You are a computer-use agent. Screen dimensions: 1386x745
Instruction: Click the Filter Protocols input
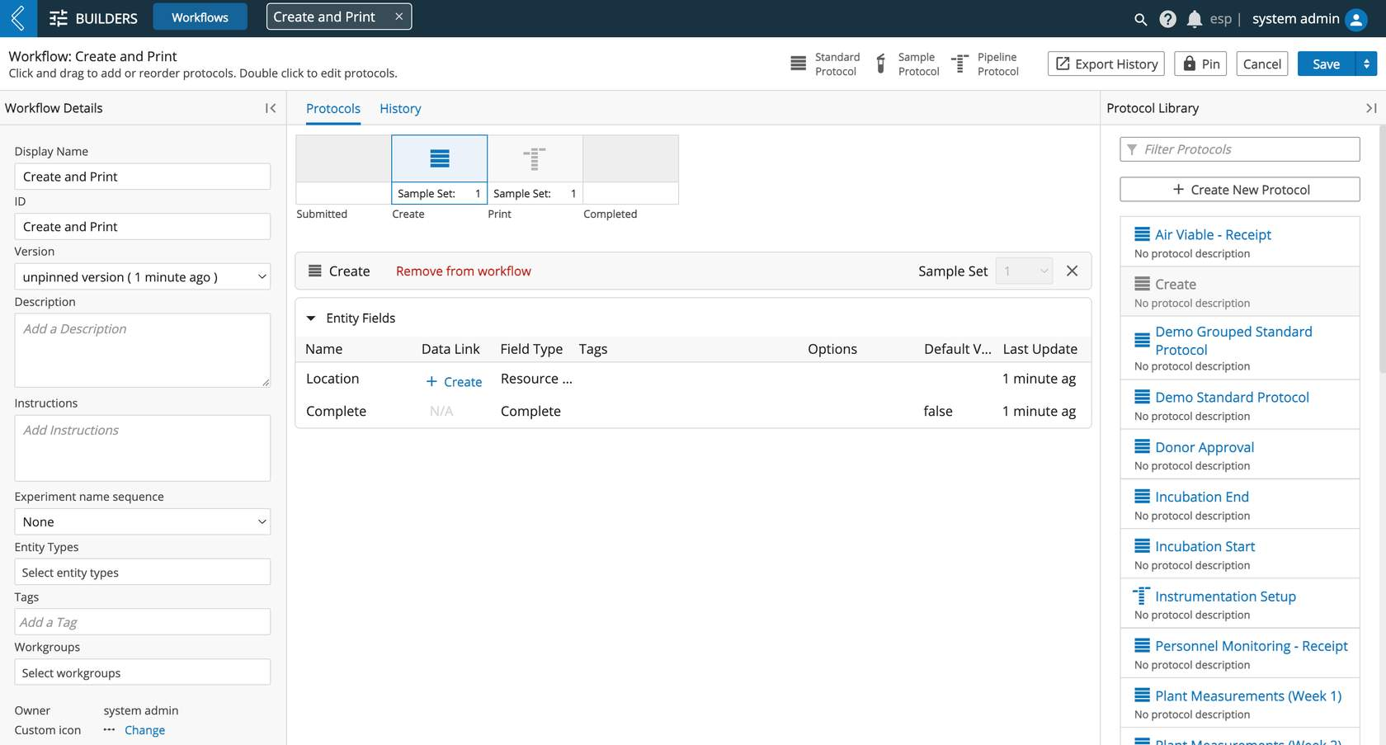pyautogui.click(x=1239, y=149)
